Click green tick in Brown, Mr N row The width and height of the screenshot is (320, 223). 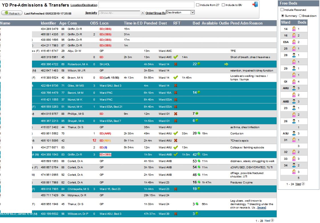point(176,77)
